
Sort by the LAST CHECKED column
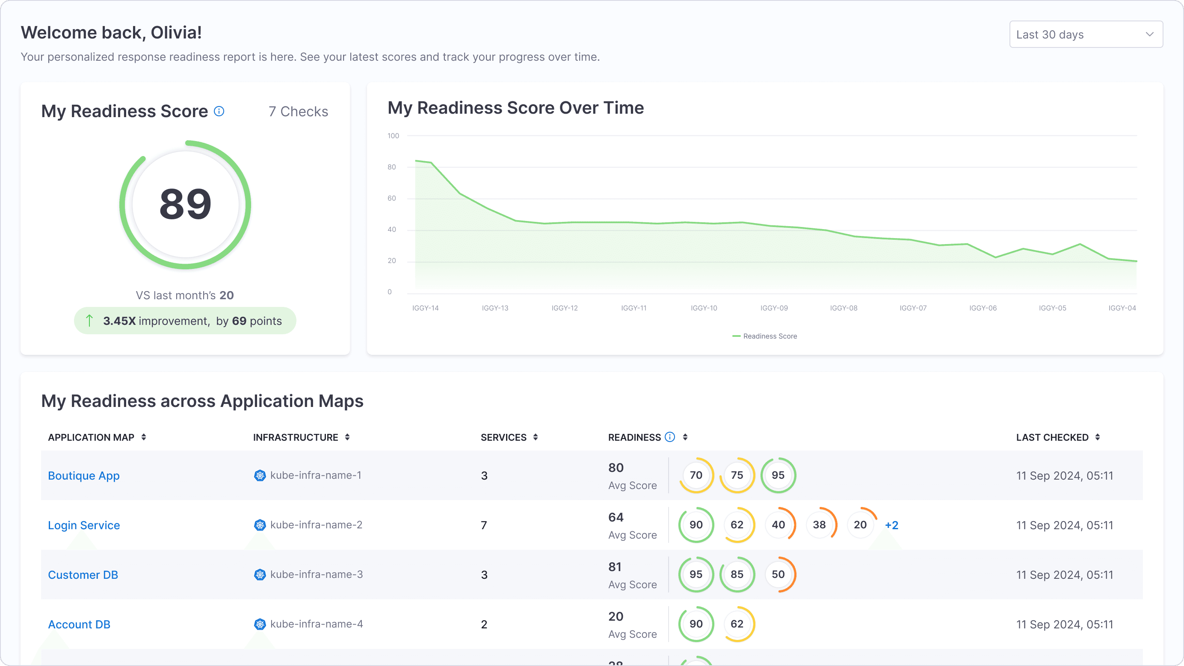tap(1098, 437)
